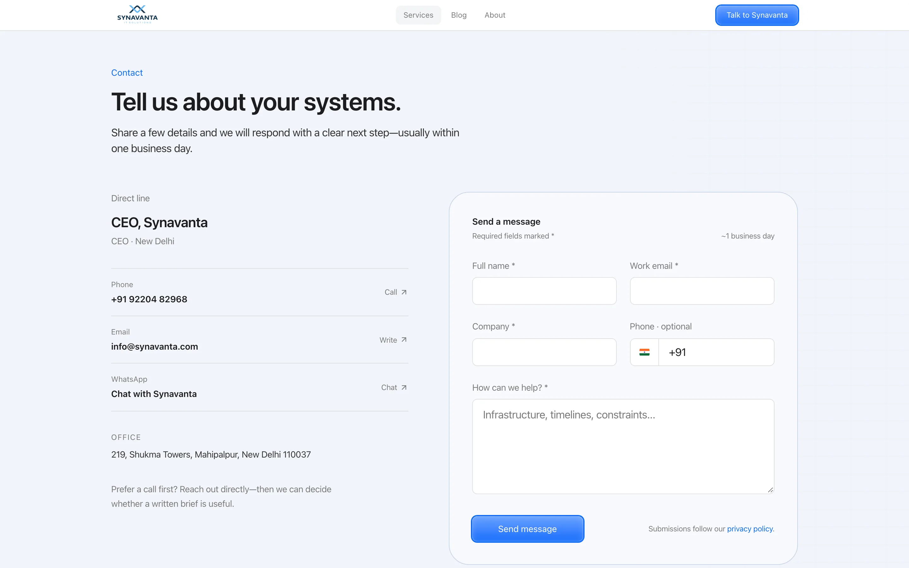This screenshot has width=909, height=568.
Task: Click the office address 219, Shukma Towers
Action: pos(211,454)
